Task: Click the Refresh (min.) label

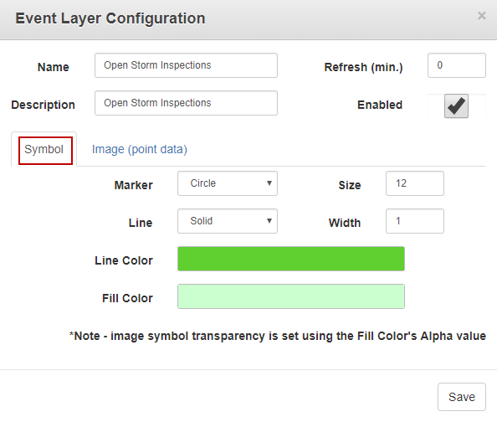Action: [x=363, y=67]
